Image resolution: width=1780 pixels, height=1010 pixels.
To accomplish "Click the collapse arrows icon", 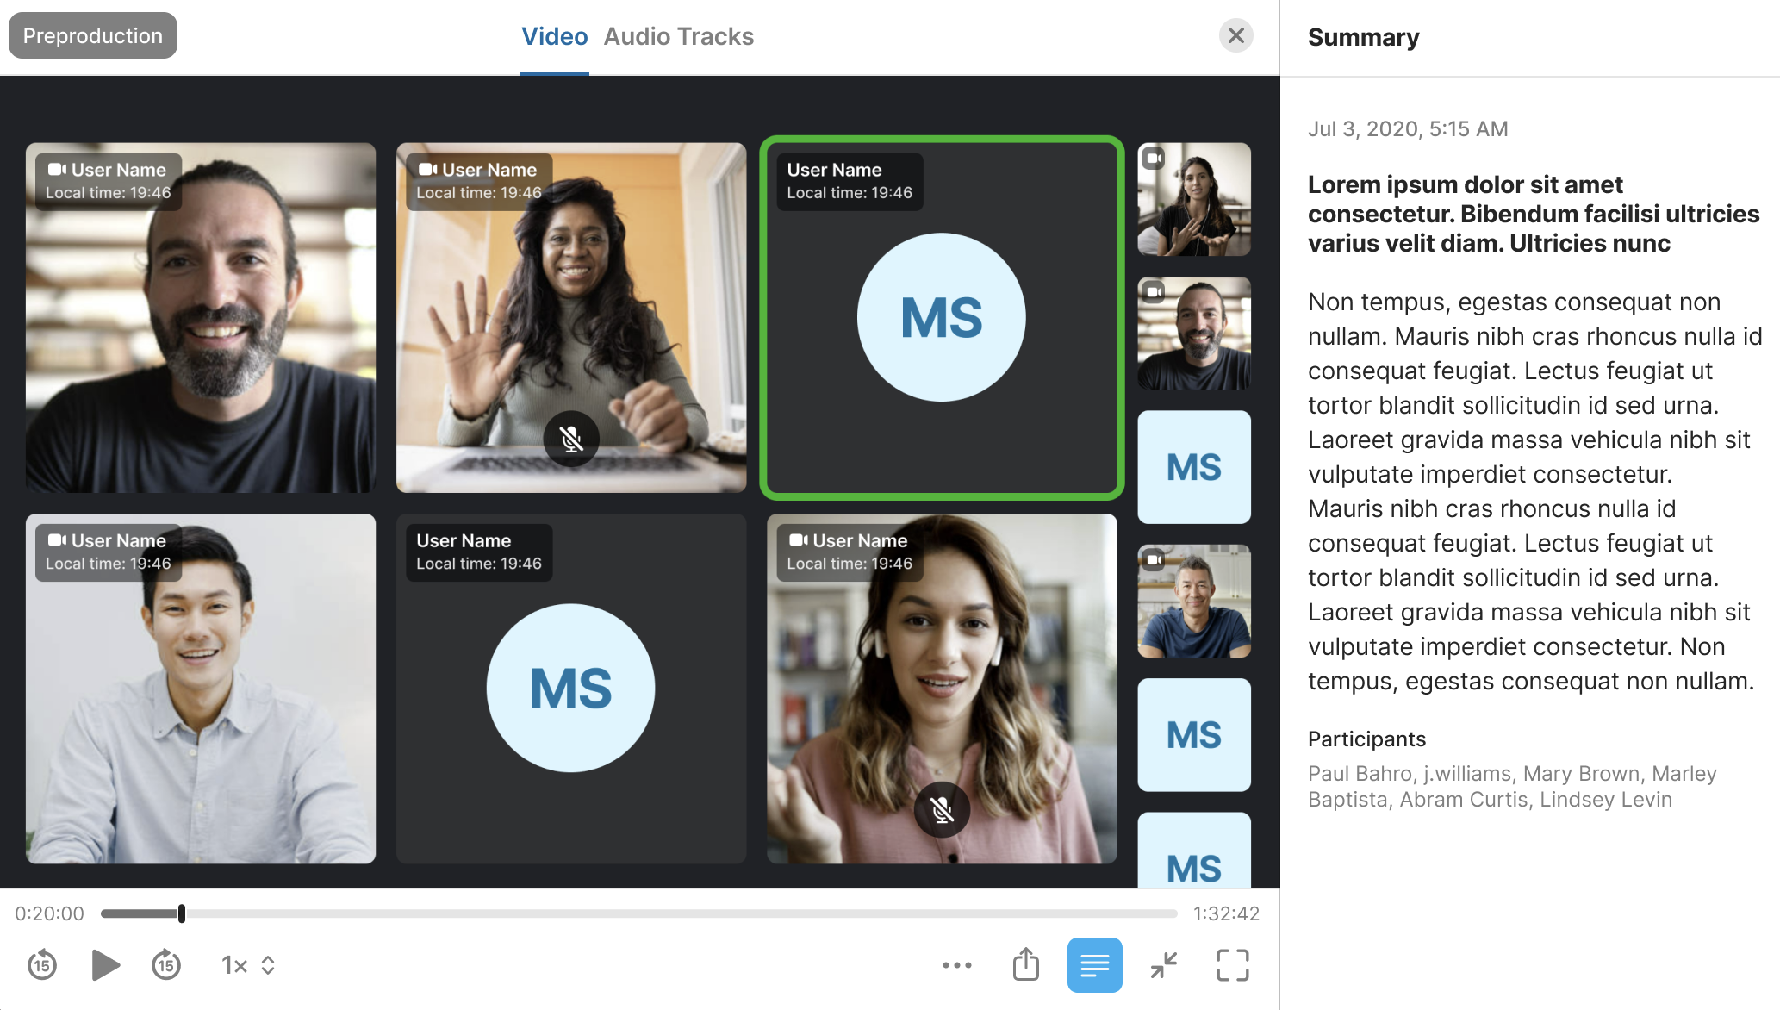I will [x=1163, y=965].
